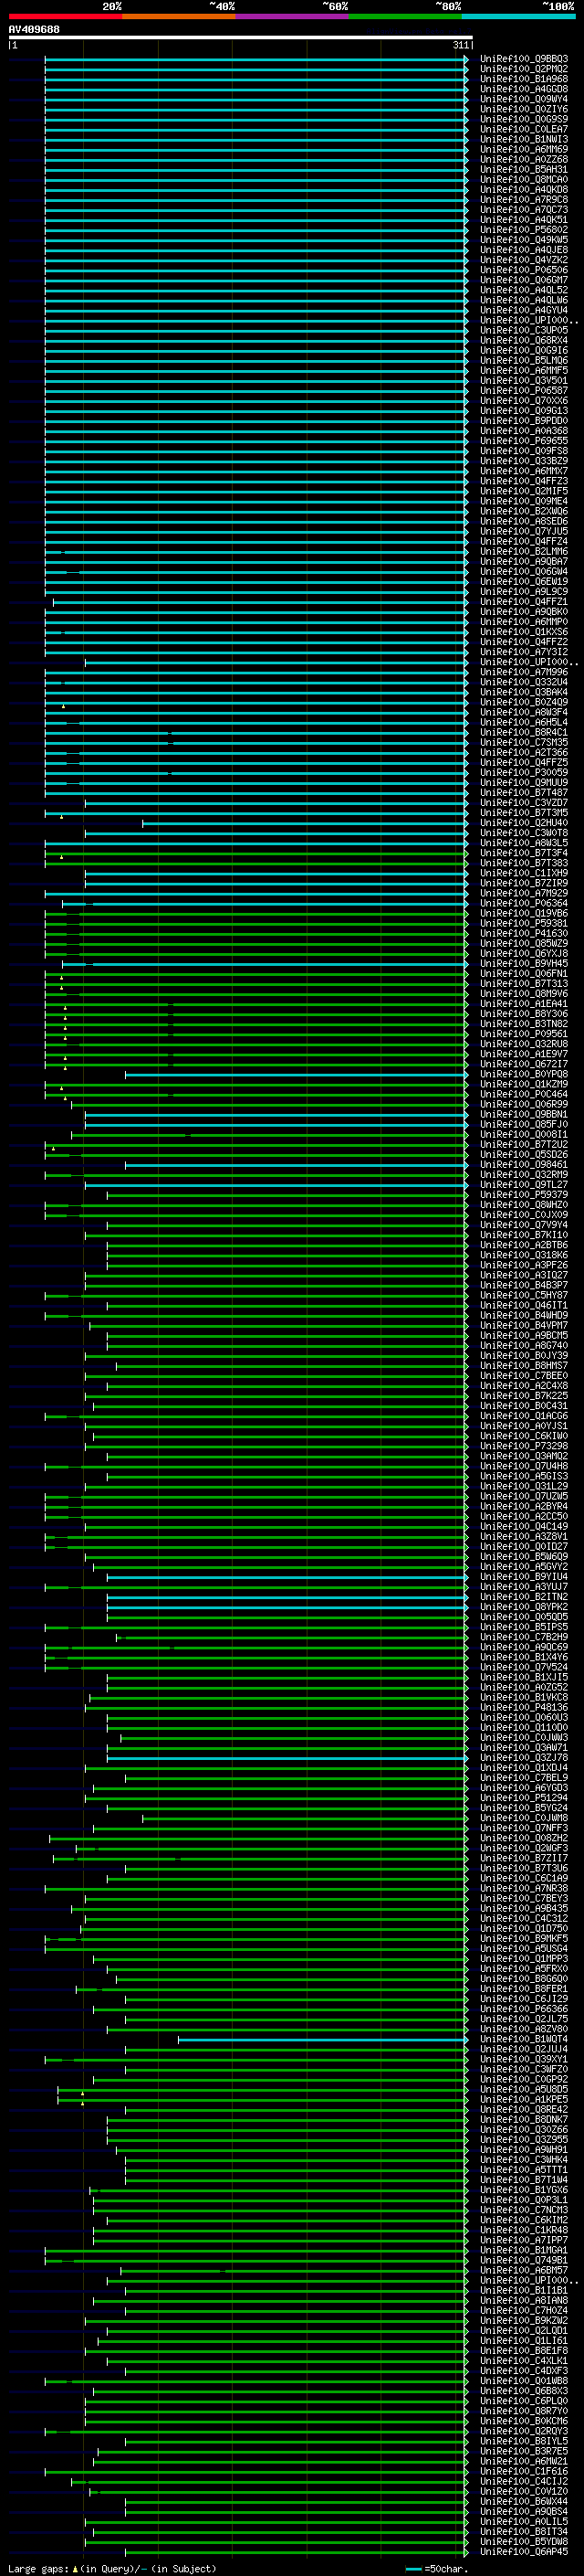Open hit UniRef100_Q09WY4
This screenshot has width=584, height=2576.
[523, 99]
